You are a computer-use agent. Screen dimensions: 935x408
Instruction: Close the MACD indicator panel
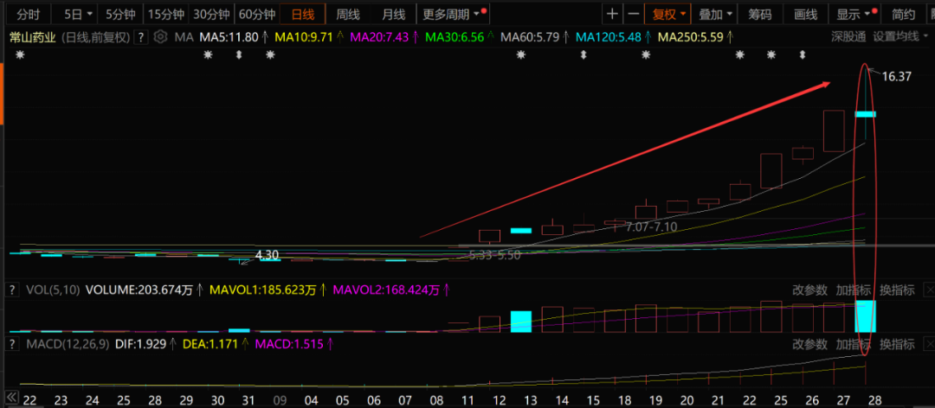click(x=928, y=344)
